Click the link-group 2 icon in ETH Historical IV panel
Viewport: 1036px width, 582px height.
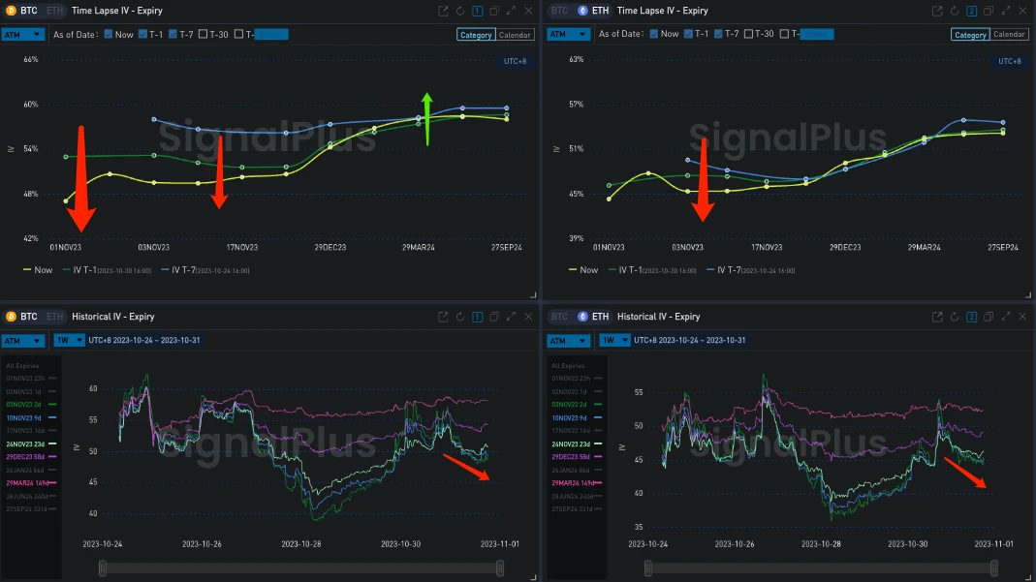coord(972,317)
